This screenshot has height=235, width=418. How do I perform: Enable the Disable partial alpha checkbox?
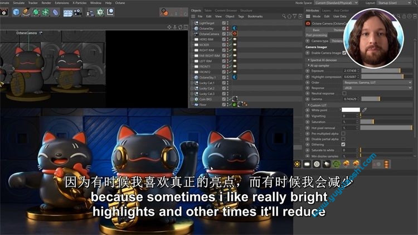343,139
